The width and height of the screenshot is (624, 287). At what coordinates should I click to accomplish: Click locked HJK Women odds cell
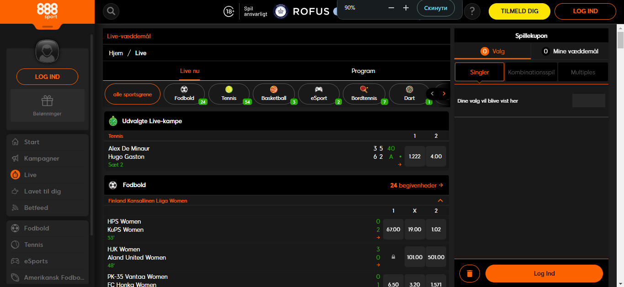click(393, 257)
